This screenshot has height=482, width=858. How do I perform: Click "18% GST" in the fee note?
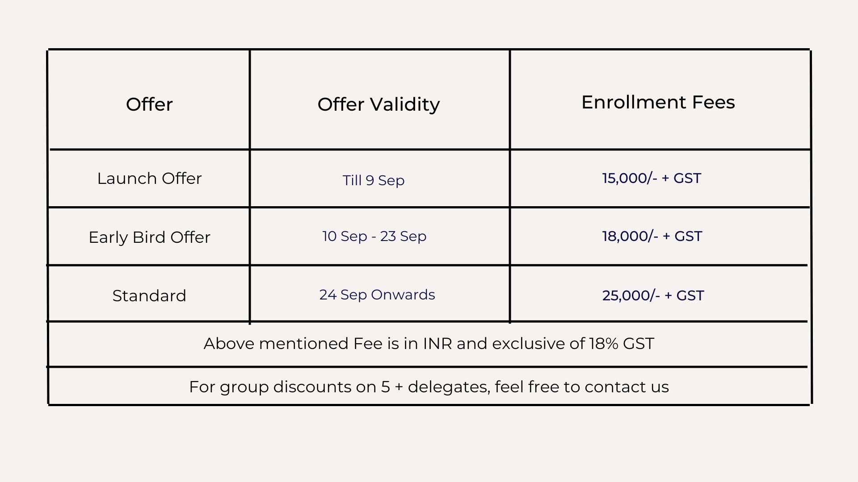(x=622, y=344)
